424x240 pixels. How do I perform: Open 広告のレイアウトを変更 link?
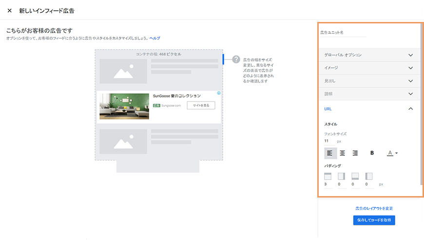tap(374, 208)
